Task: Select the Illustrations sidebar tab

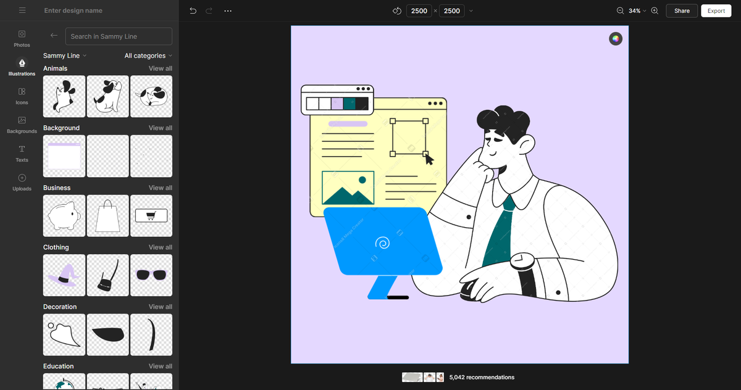Action: click(x=22, y=67)
